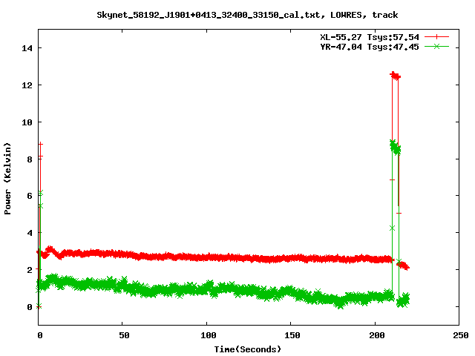The image size is (475, 356).
Task: Click the y-axis tick label 14
Action: coord(27,48)
